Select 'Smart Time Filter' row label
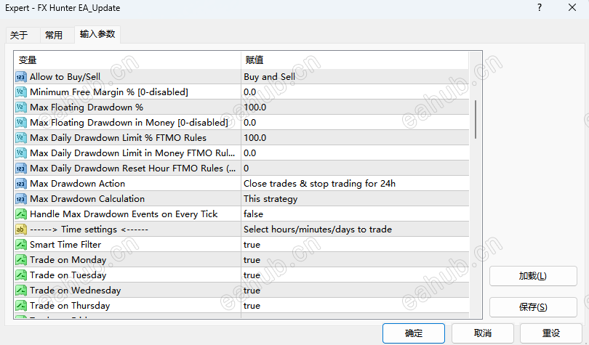 (x=65, y=245)
